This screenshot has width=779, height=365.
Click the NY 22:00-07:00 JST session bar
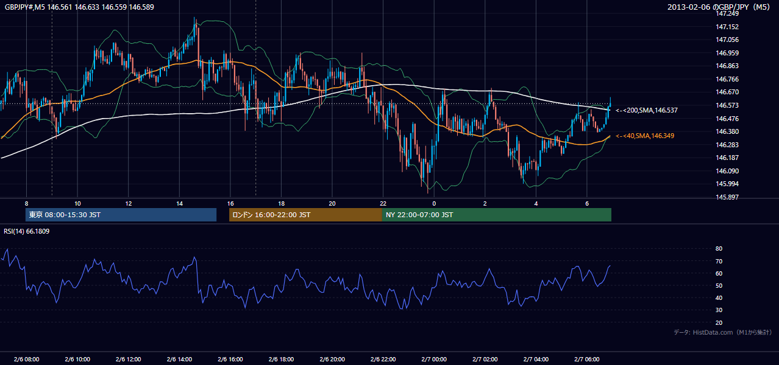pos(497,215)
